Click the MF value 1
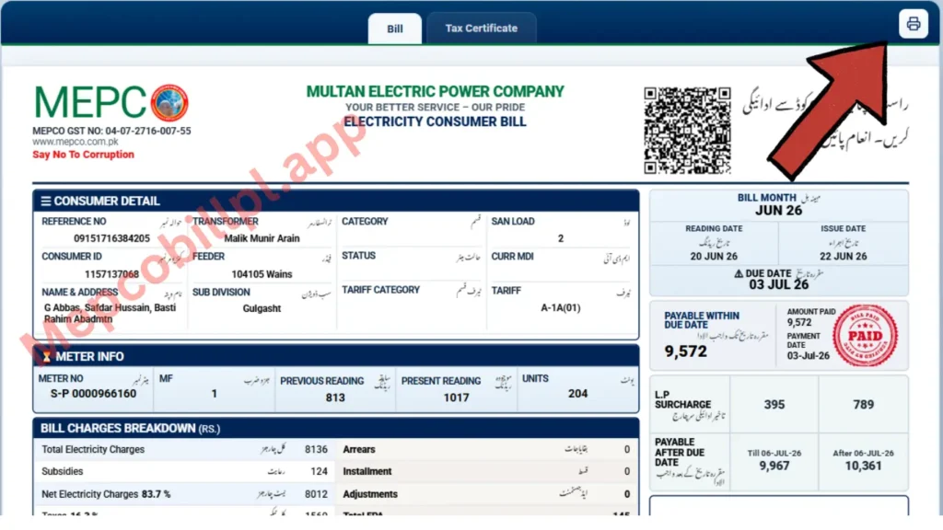Viewport: 943px width, 530px height. click(214, 394)
